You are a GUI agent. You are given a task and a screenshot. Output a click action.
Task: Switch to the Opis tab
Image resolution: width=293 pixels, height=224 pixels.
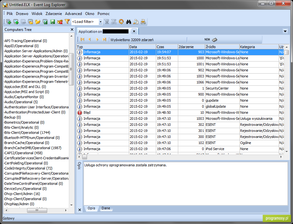92,208
